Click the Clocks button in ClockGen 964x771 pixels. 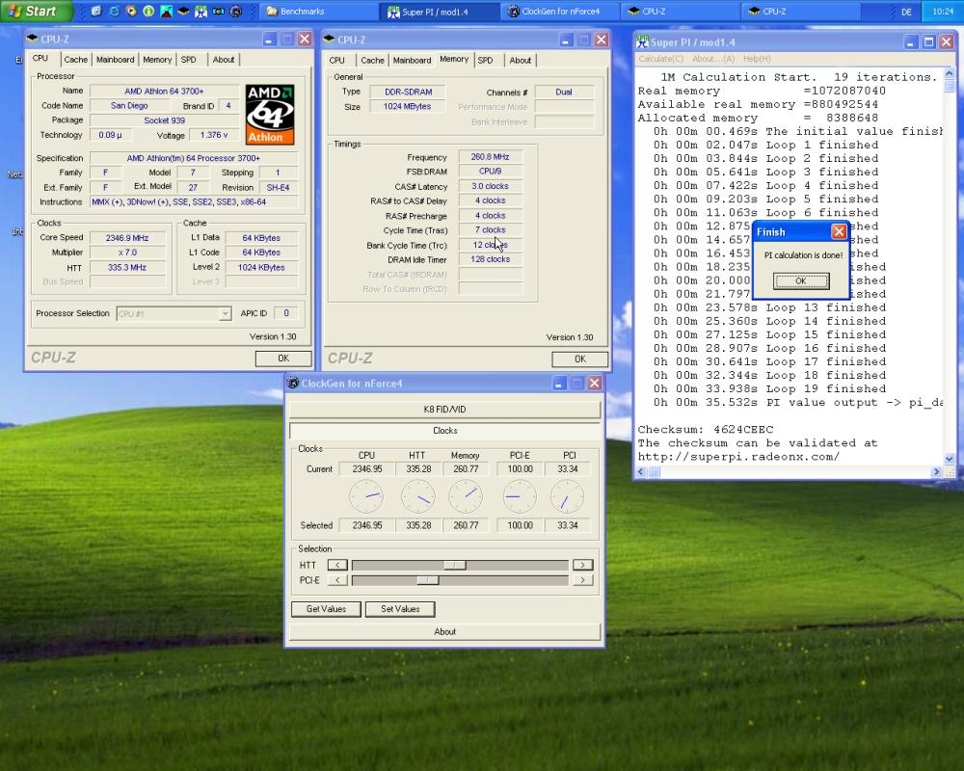[444, 431]
